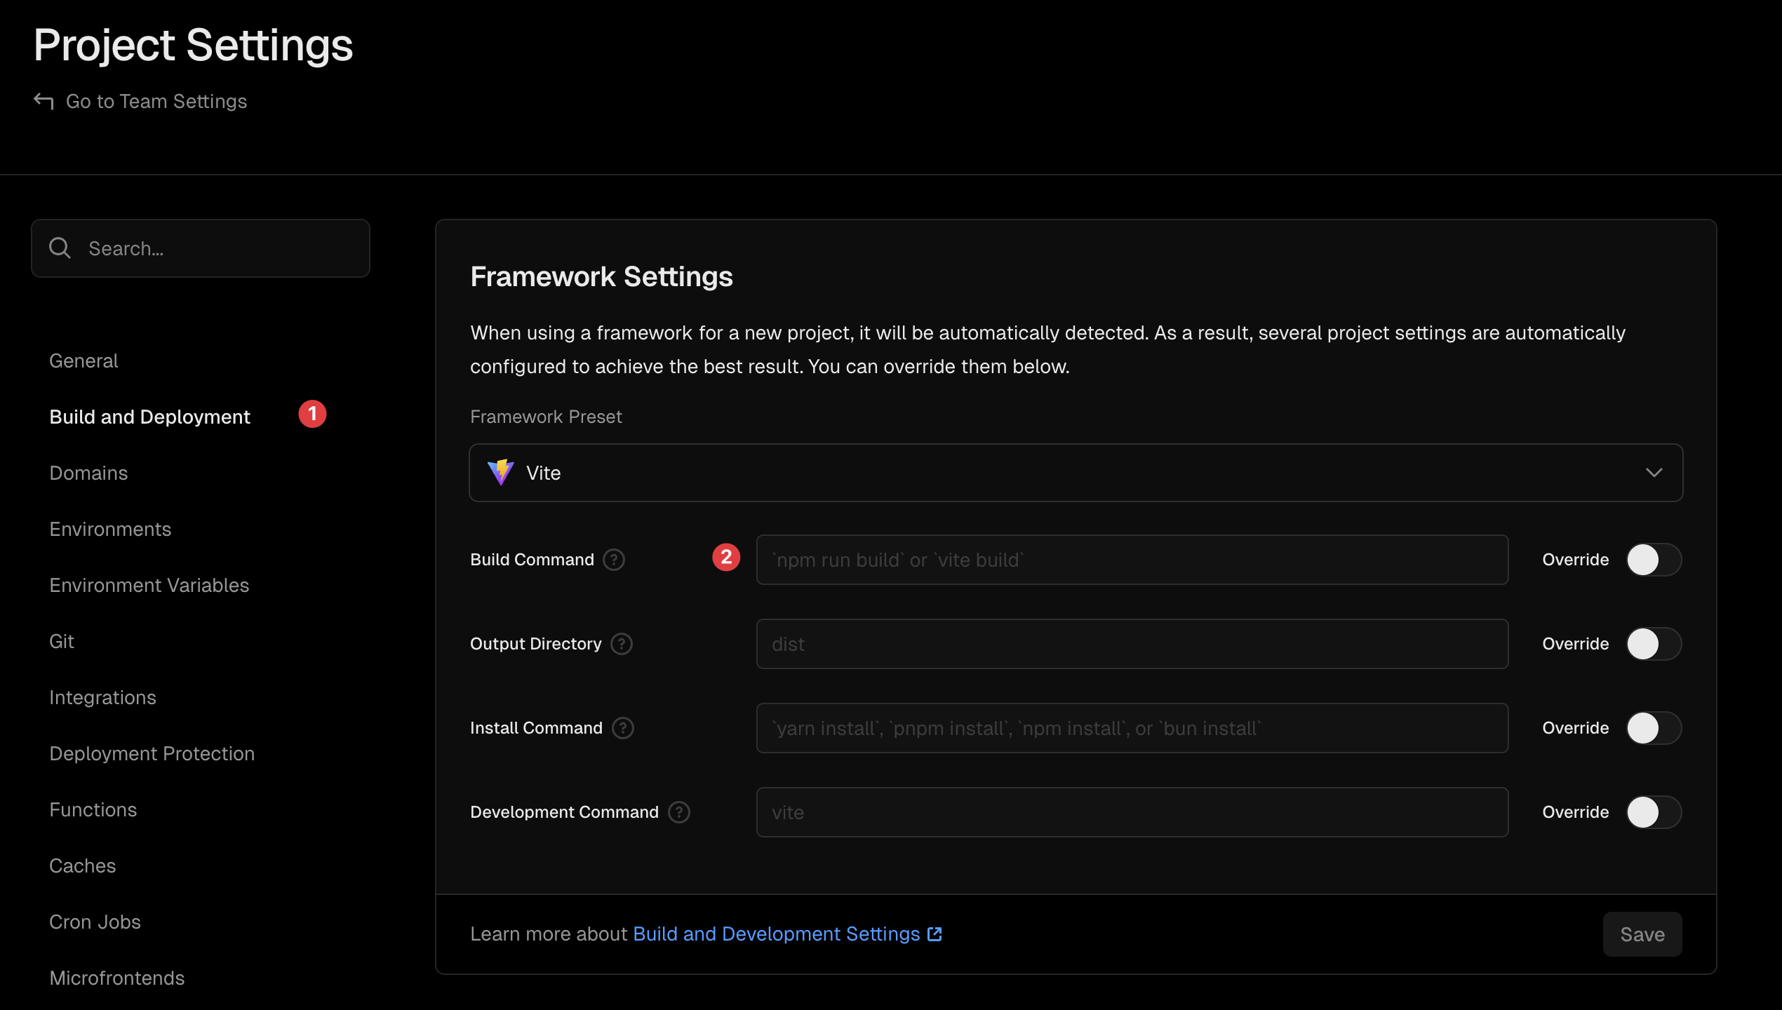
Task: Expand the Framework Preset chevron
Action: [x=1654, y=473]
